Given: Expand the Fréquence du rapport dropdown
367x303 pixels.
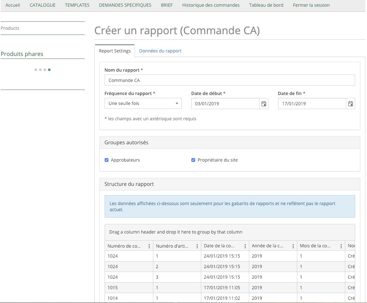Looking at the screenshot, I should [143, 103].
